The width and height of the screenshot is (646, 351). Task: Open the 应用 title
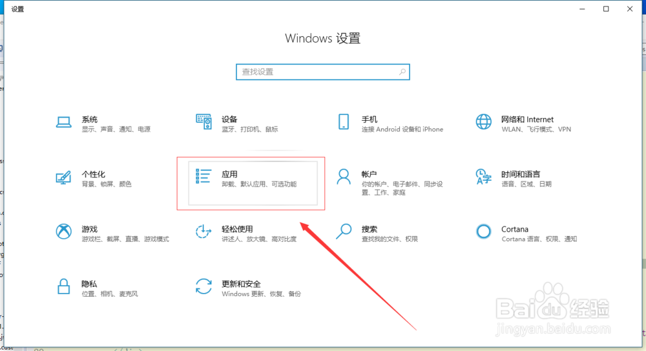tap(229, 174)
